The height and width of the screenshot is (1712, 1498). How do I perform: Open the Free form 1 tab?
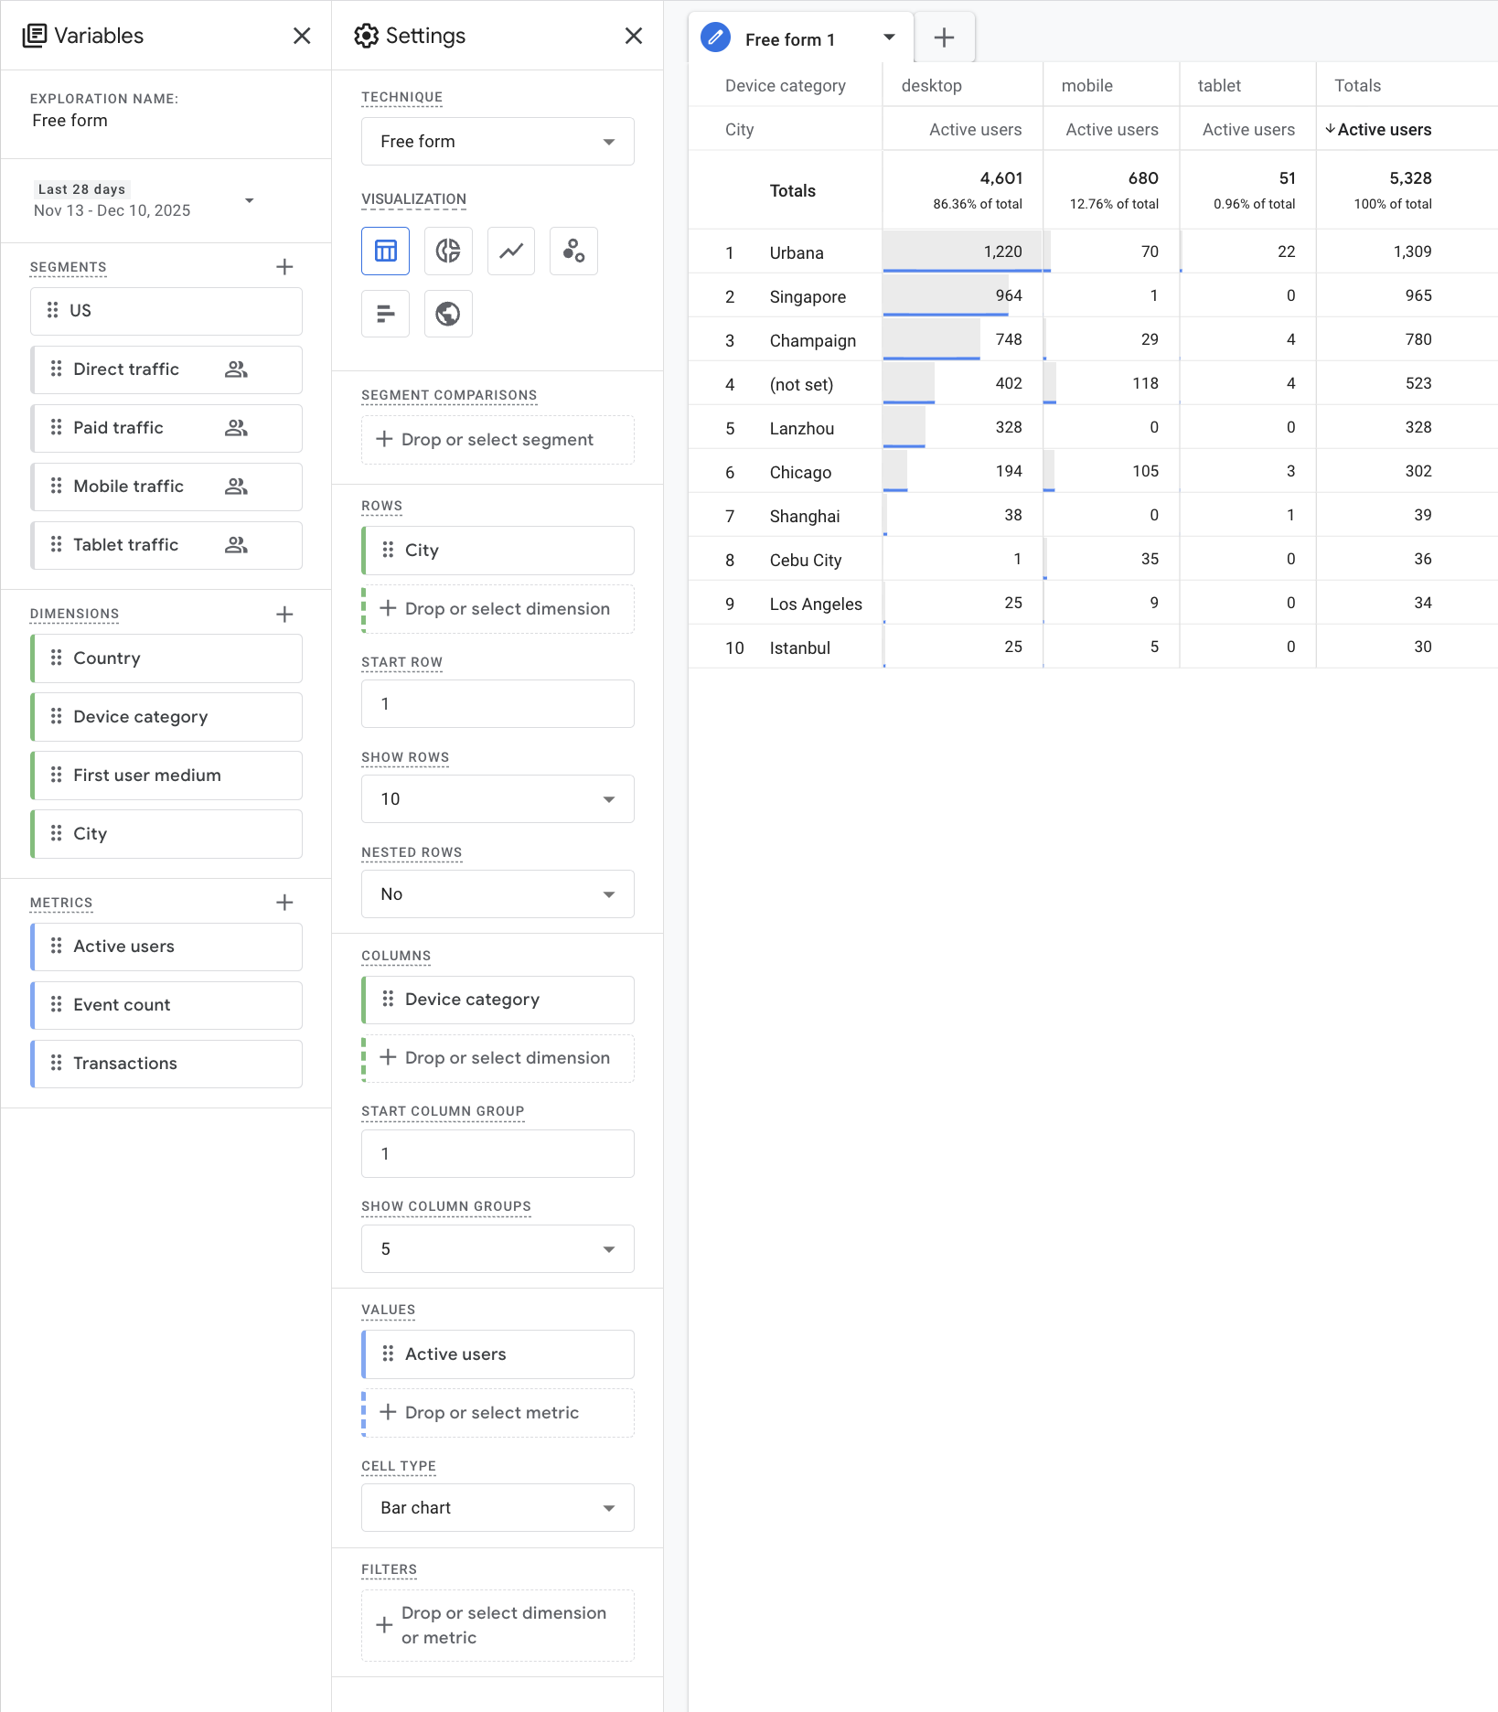point(789,39)
